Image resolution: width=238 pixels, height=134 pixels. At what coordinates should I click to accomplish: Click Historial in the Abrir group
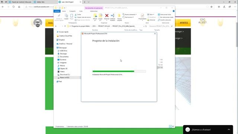click(x=151, y=20)
